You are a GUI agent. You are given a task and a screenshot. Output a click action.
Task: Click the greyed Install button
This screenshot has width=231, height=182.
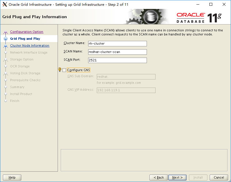pos(198,177)
